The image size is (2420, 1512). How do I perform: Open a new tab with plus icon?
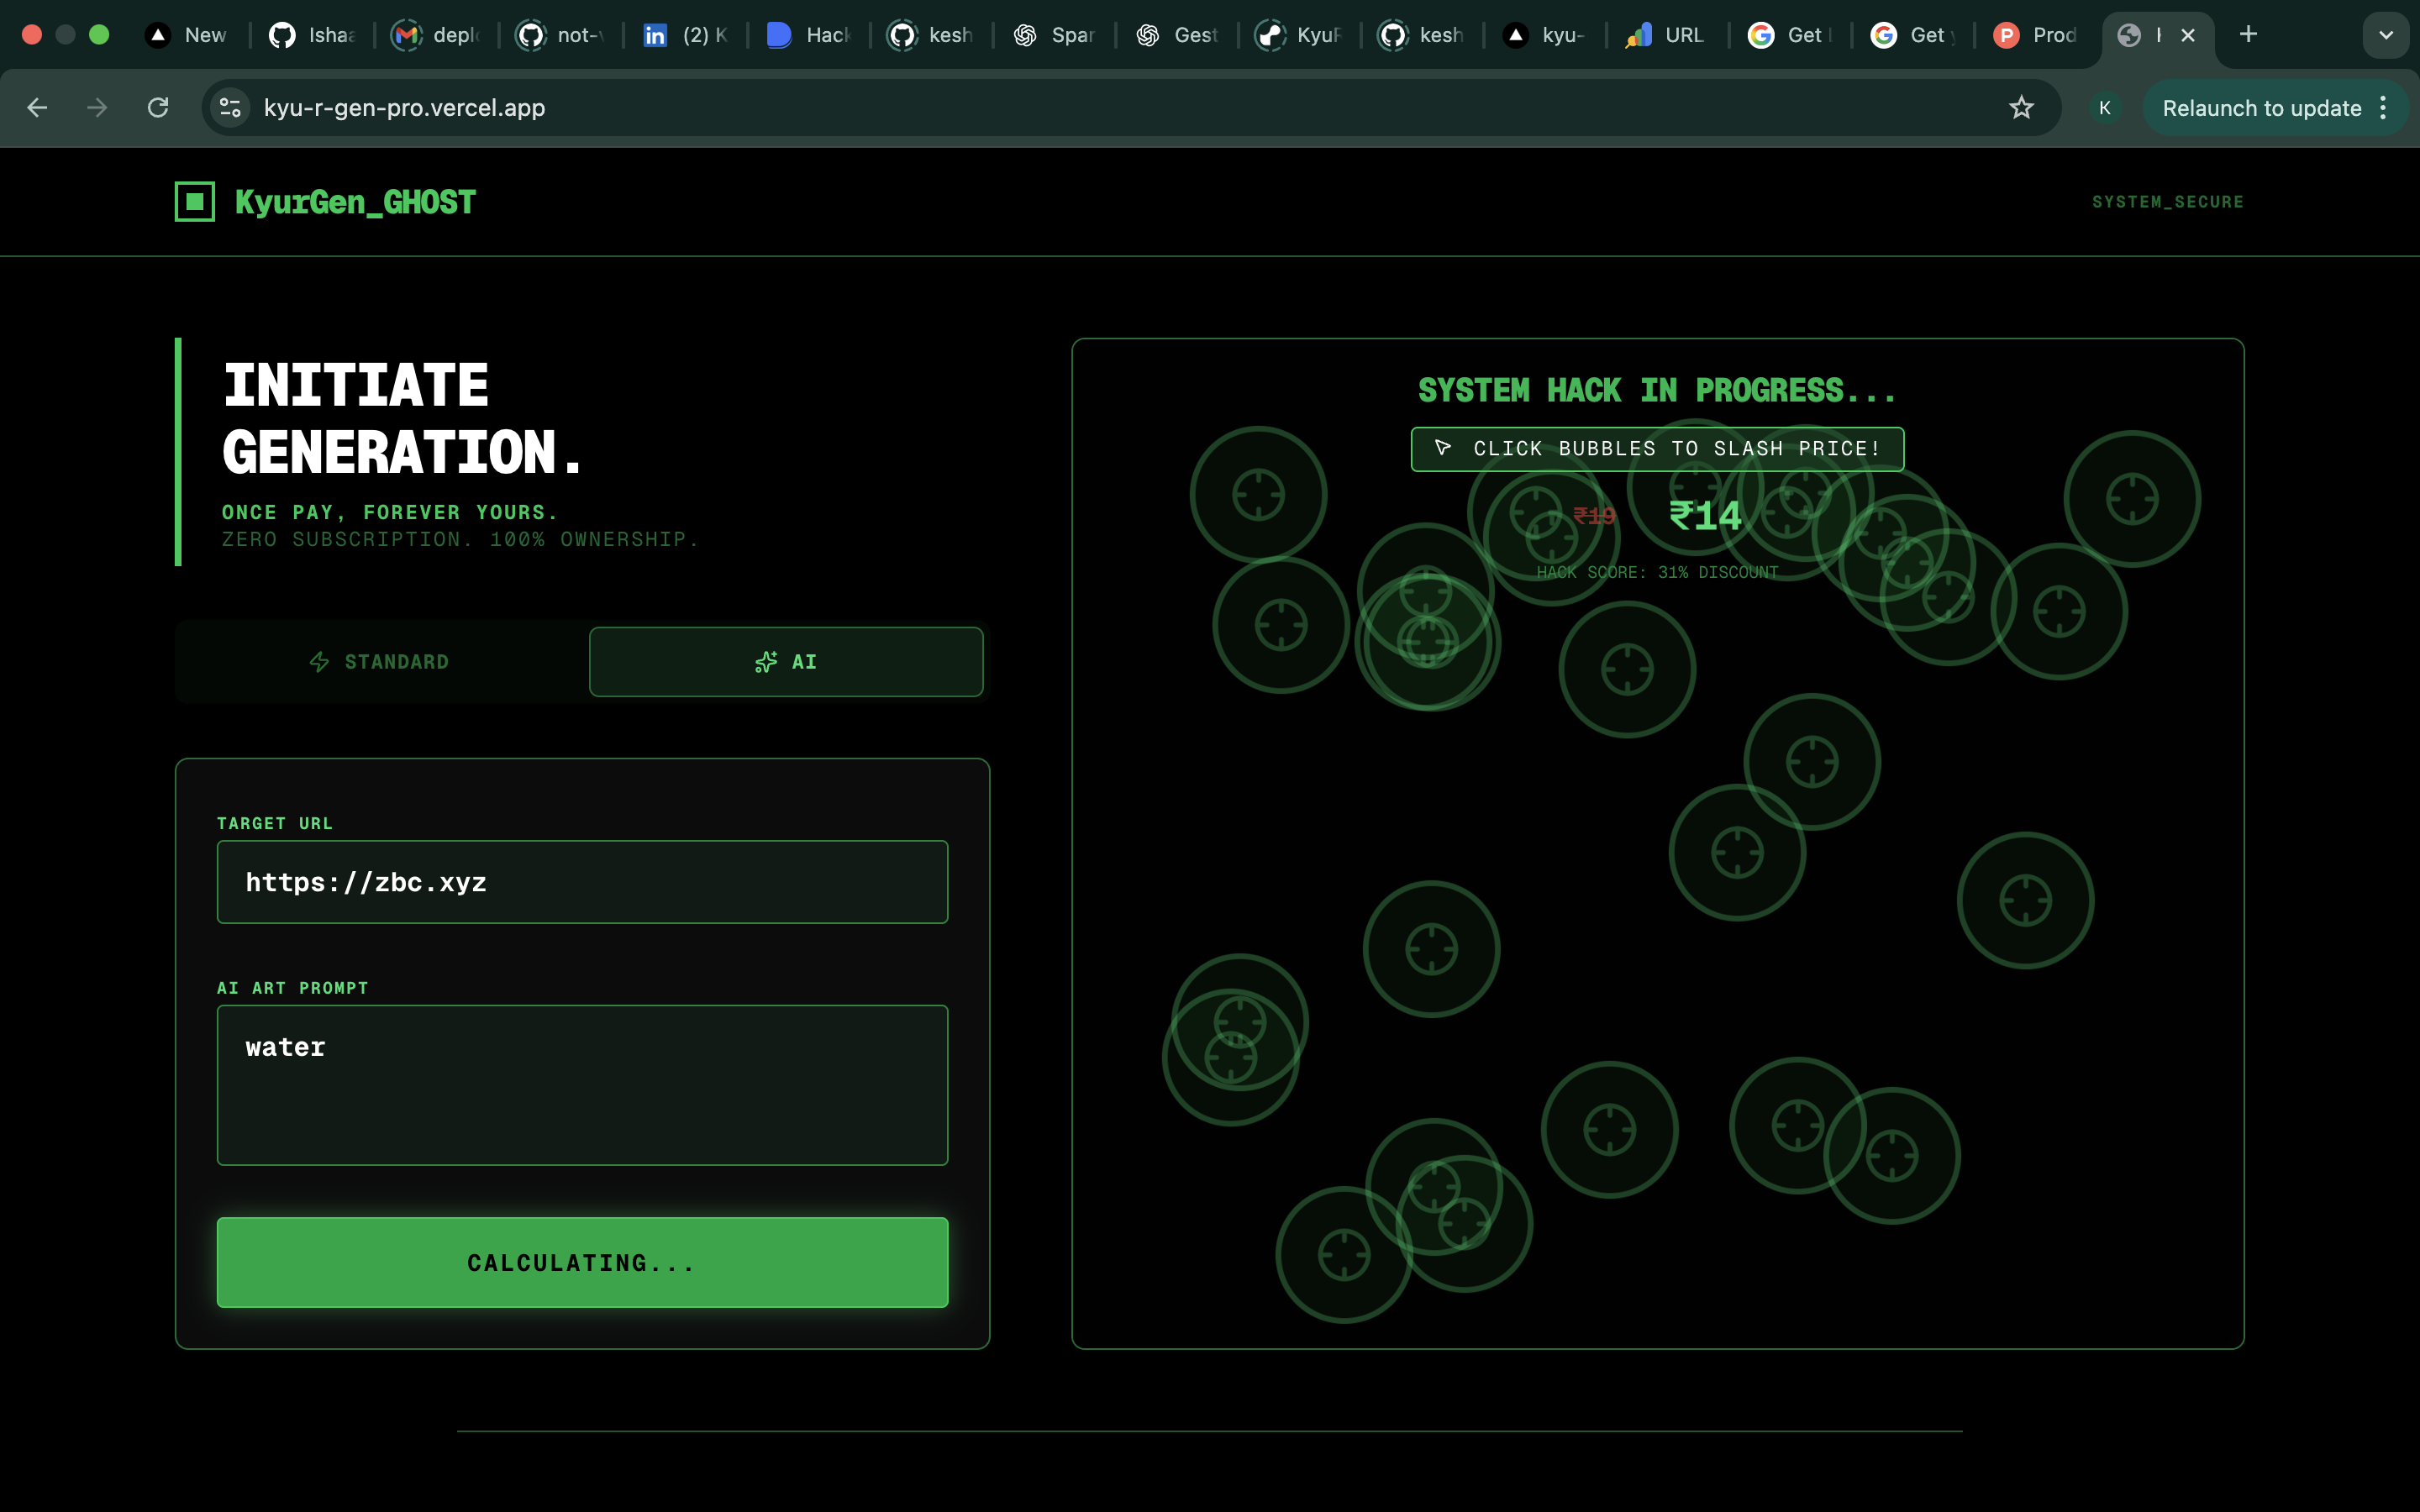[2248, 35]
